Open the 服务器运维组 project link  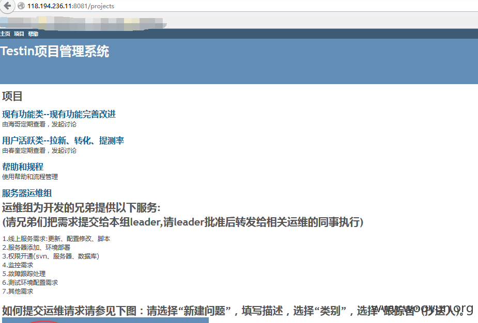tap(27, 193)
